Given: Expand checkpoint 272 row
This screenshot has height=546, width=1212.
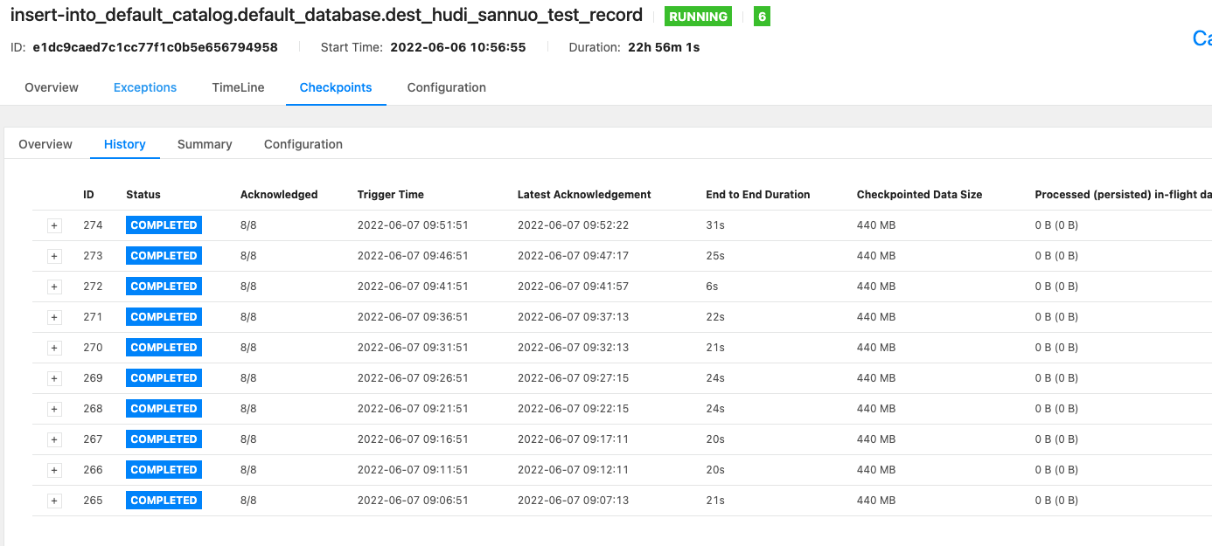Looking at the screenshot, I should 54,286.
